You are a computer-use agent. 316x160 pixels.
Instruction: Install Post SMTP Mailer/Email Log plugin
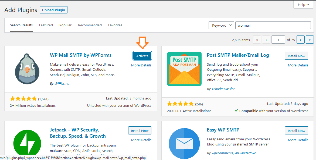297,56
